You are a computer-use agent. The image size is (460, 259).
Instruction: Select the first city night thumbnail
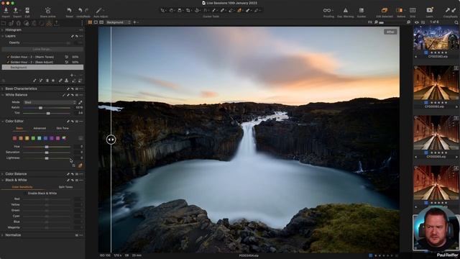436,38
